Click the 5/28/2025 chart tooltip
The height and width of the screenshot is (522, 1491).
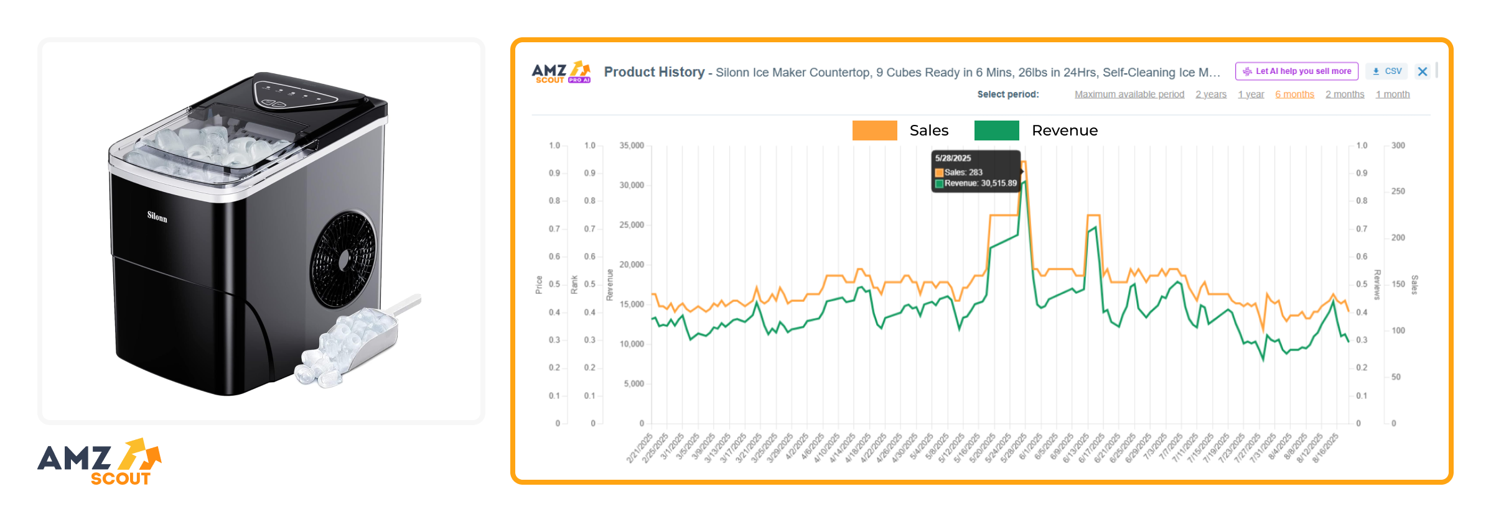(x=976, y=171)
